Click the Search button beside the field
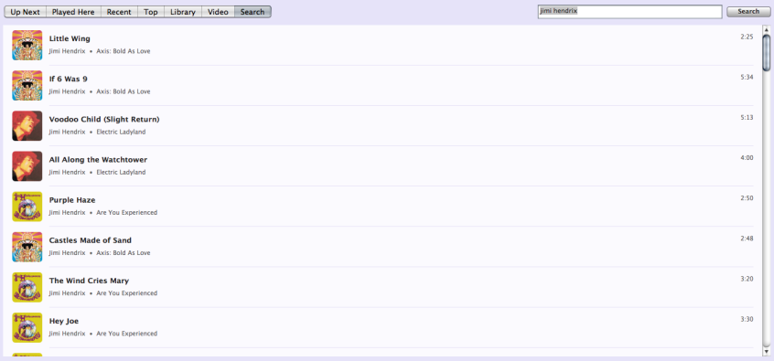 (x=748, y=12)
